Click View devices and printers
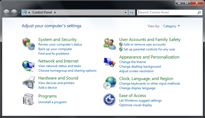The height and width of the screenshot is (118, 205). coord(56,83)
